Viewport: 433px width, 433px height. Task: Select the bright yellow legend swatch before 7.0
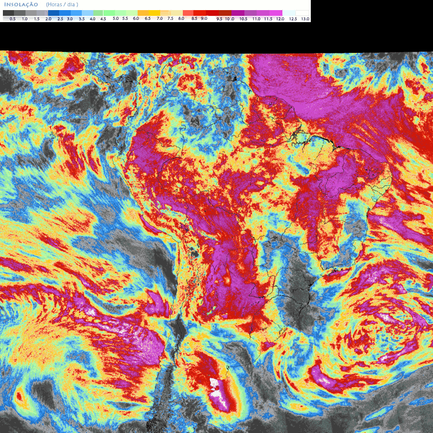pos(154,13)
